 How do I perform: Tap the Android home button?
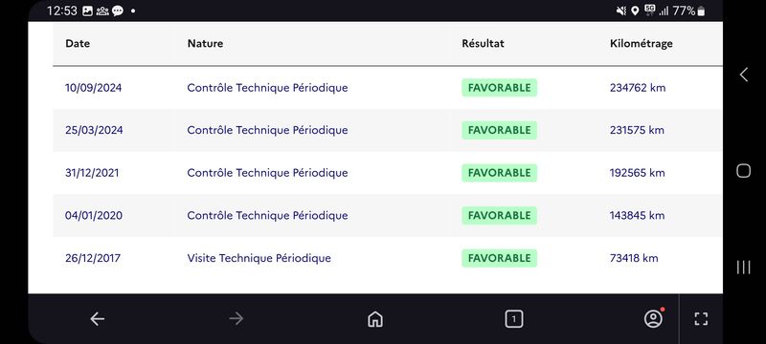(744, 170)
